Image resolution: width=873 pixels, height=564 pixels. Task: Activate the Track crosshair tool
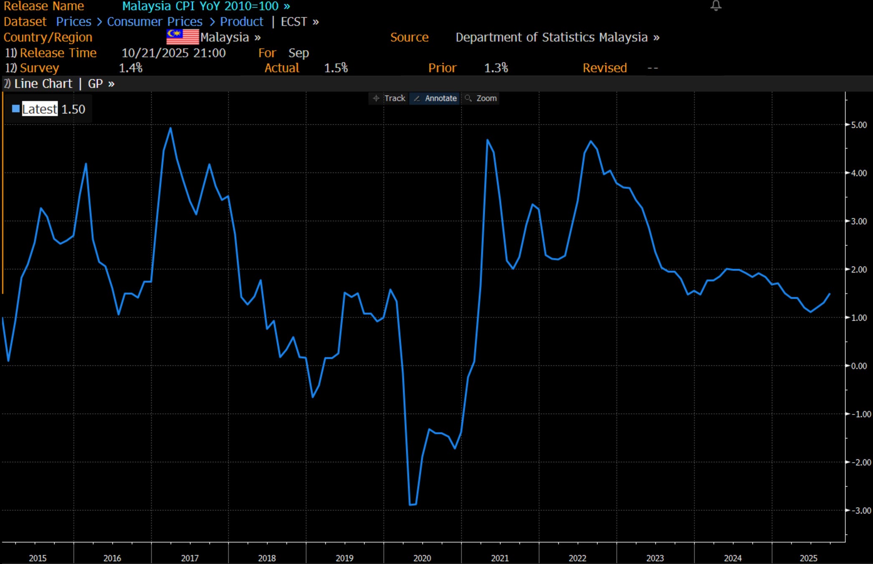pos(389,98)
